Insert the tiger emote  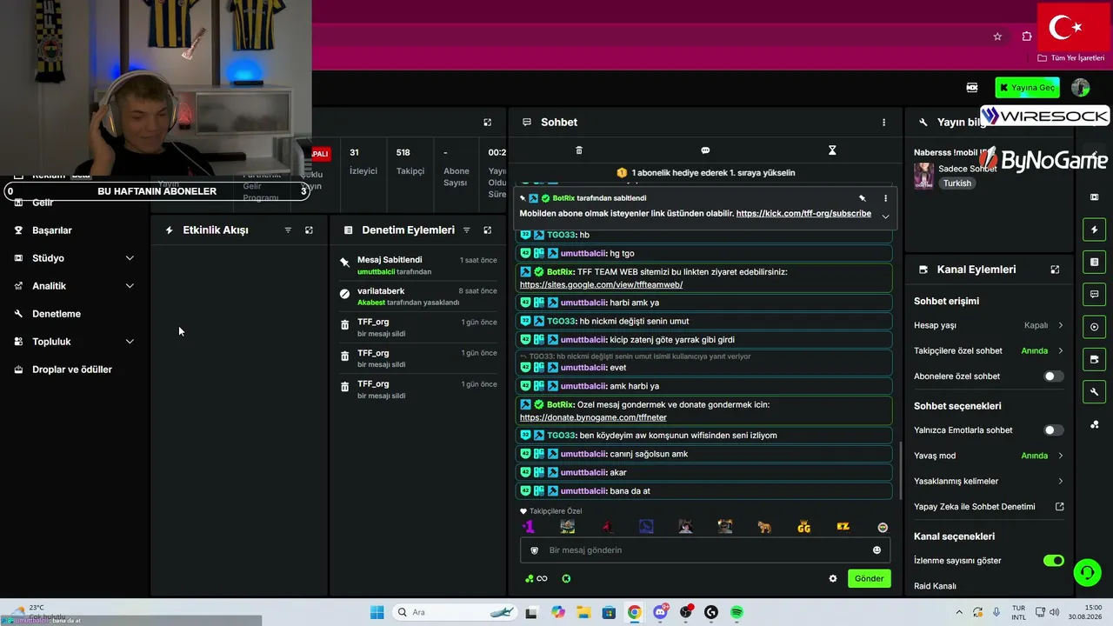coord(764,527)
